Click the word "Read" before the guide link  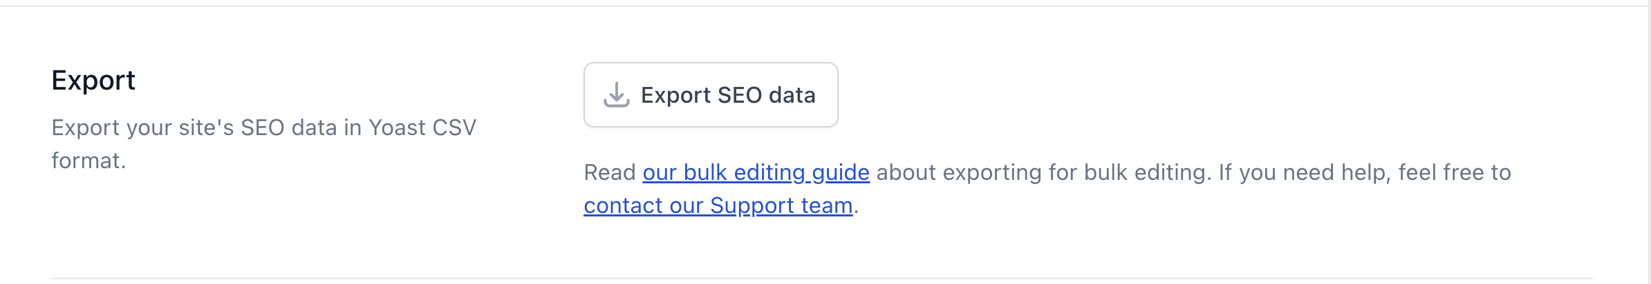point(609,172)
